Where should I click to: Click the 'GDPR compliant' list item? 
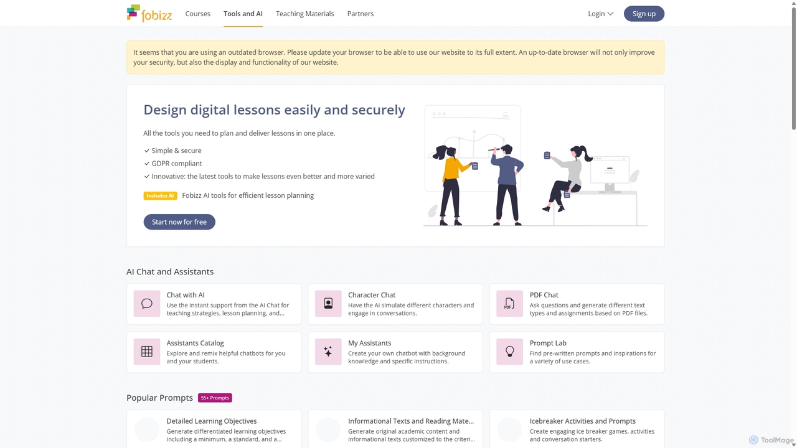pyautogui.click(x=177, y=164)
